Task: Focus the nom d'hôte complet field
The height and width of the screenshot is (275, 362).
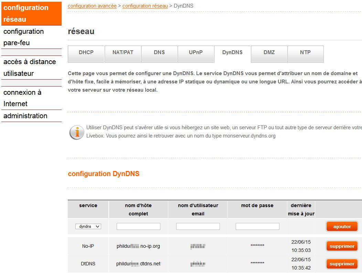Action: 138,226
